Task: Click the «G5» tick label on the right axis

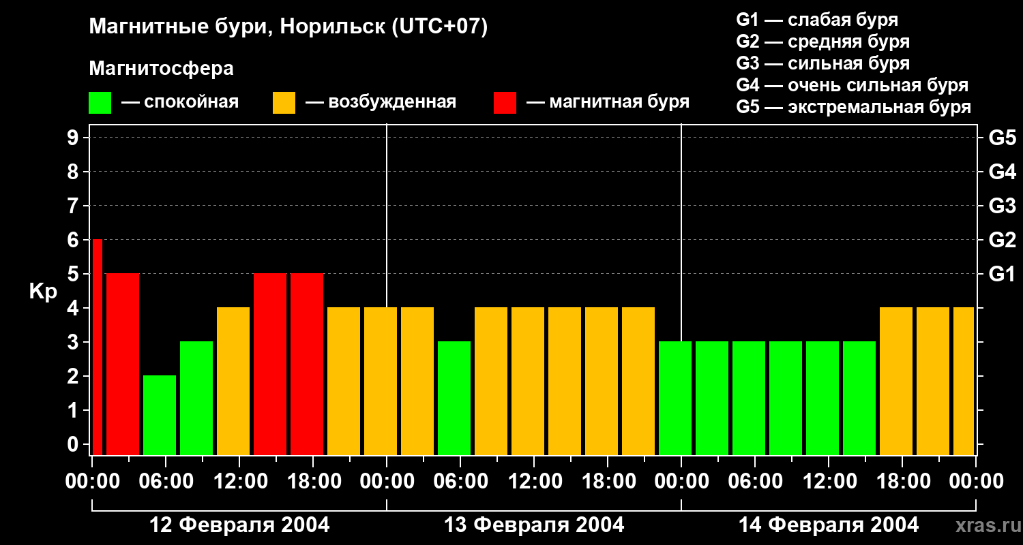Action: [1002, 138]
